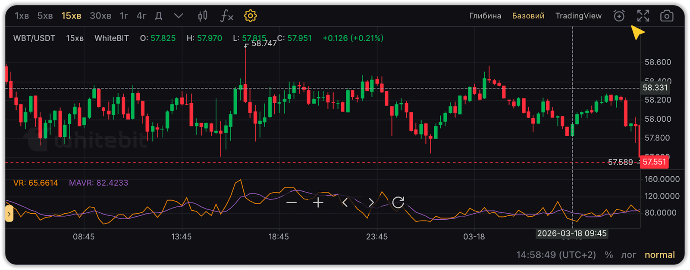
Task: Reset chart view with refresh icon
Action: 398,202
